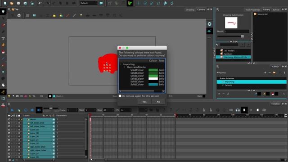Select the Transform tool in left toolbar

[x=3, y=12]
